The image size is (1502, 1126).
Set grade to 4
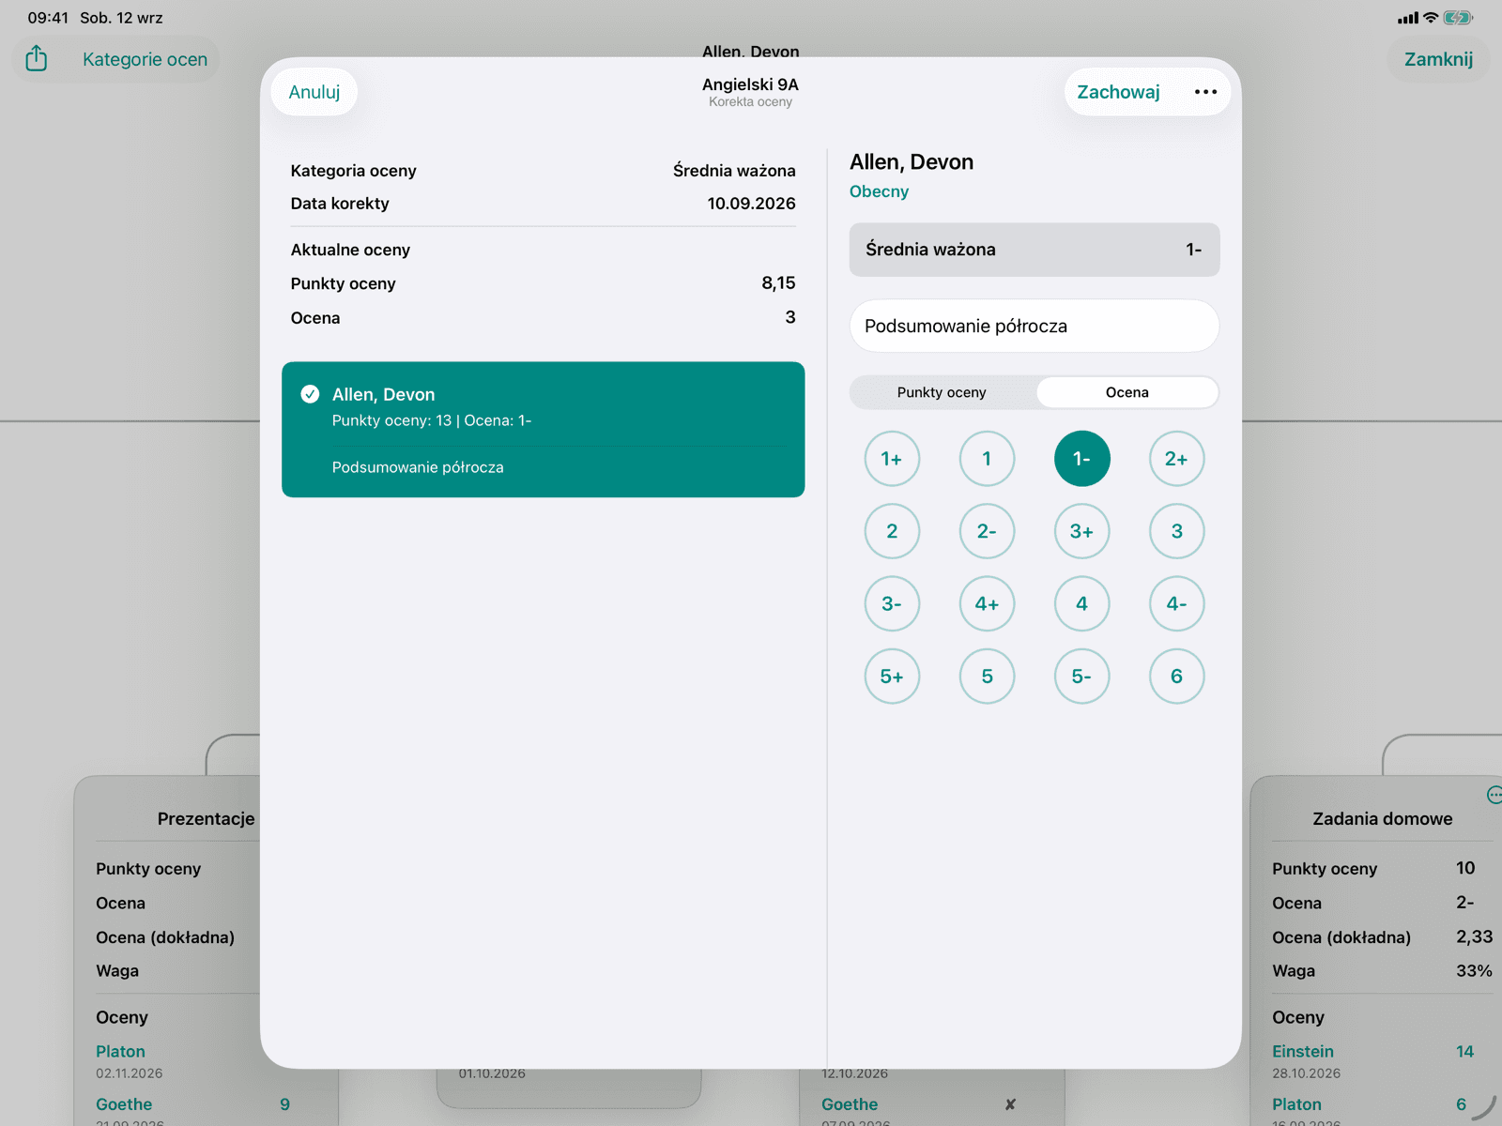(1081, 603)
